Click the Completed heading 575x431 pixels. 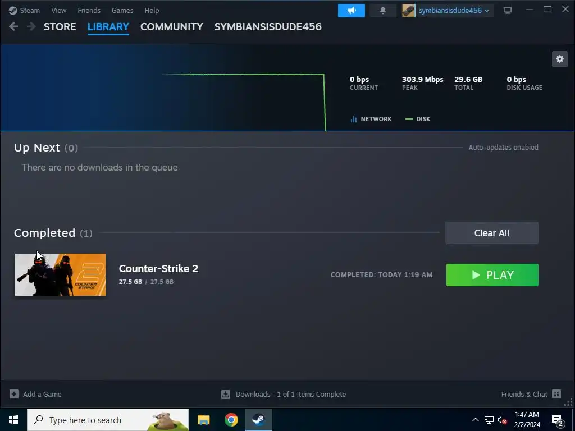[44, 233]
